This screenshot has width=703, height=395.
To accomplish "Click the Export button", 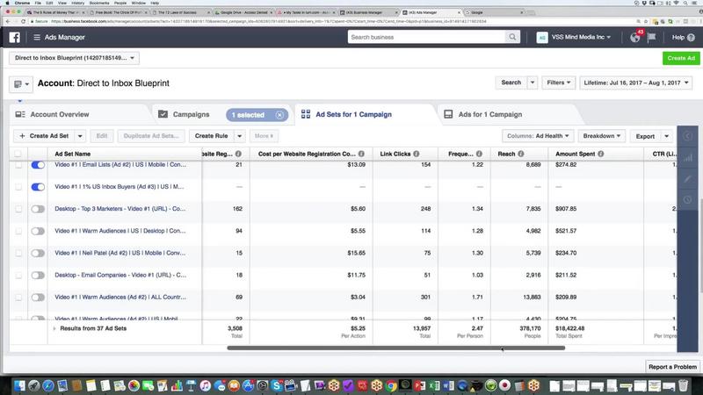I will click(x=645, y=136).
